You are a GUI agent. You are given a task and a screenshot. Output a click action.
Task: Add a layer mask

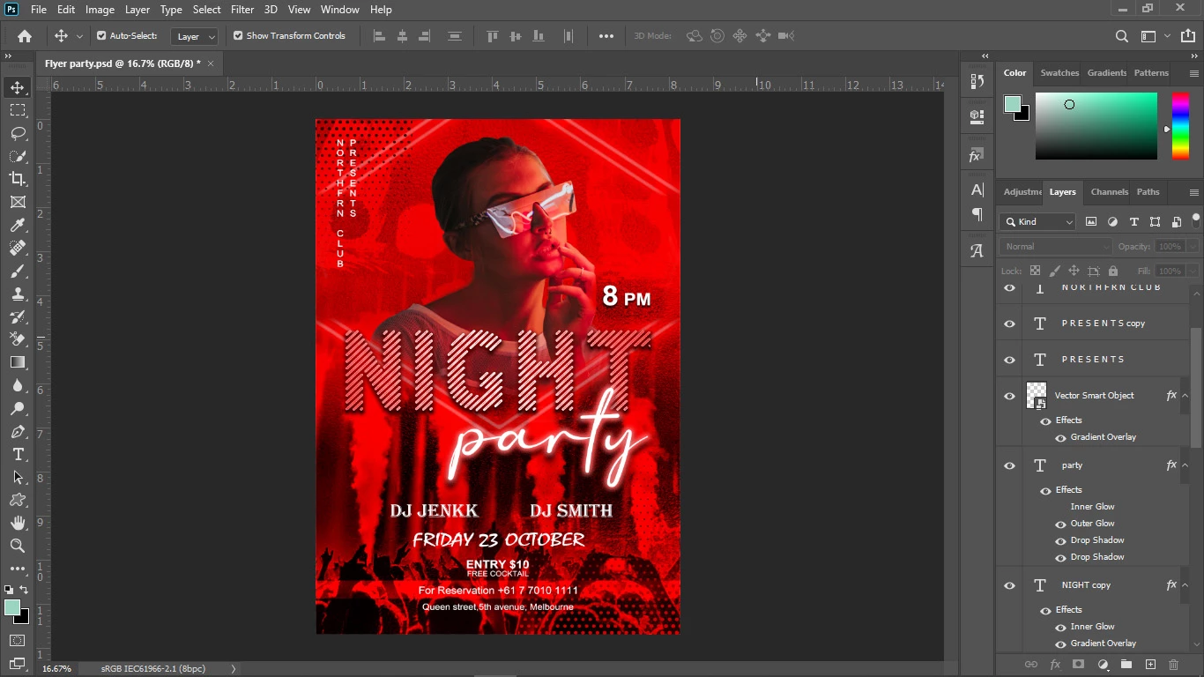point(1078,665)
